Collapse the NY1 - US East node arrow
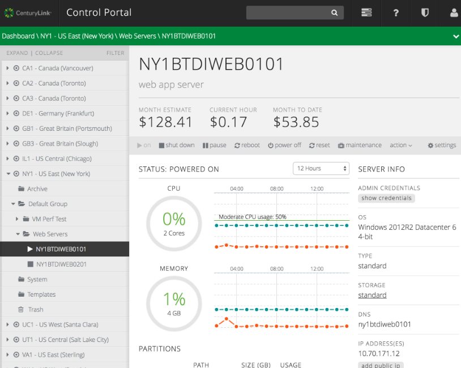The height and width of the screenshot is (368, 461). point(8,174)
